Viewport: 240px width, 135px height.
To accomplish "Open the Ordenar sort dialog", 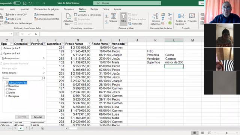I will tap(113, 18).
